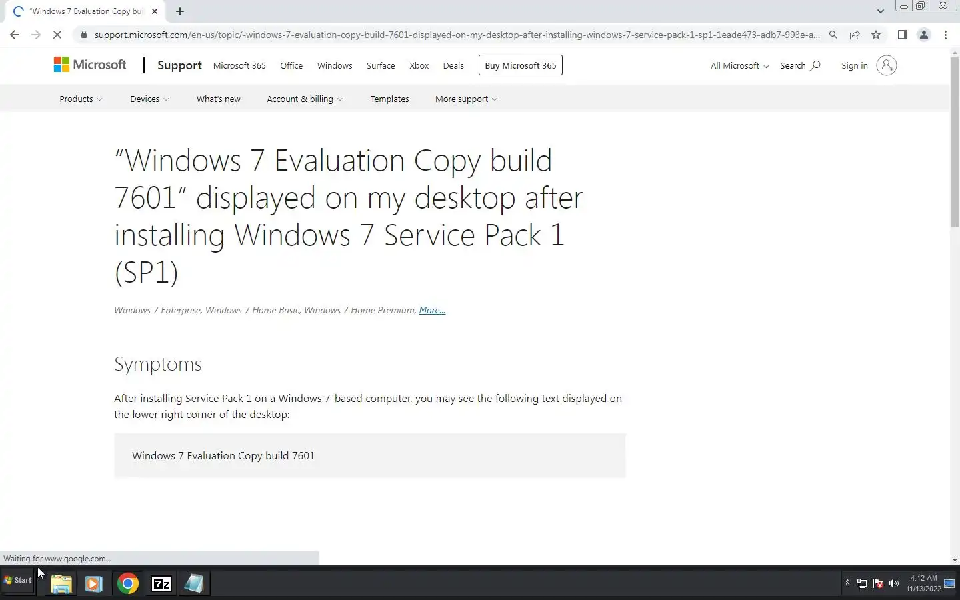Go to Deals nav link
Image resolution: width=960 pixels, height=600 pixels.
pos(453,65)
